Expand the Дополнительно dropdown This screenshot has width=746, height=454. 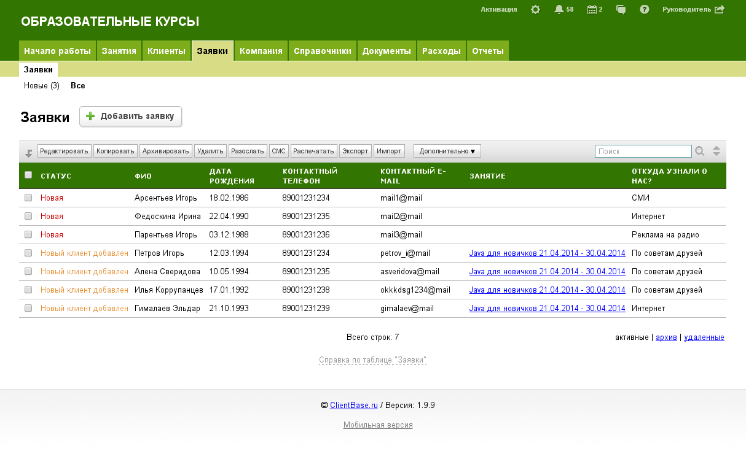point(447,151)
